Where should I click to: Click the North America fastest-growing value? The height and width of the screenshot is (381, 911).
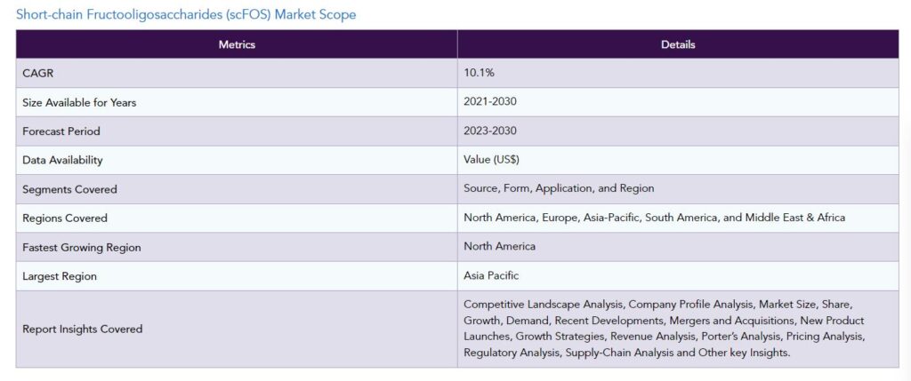point(500,247)
